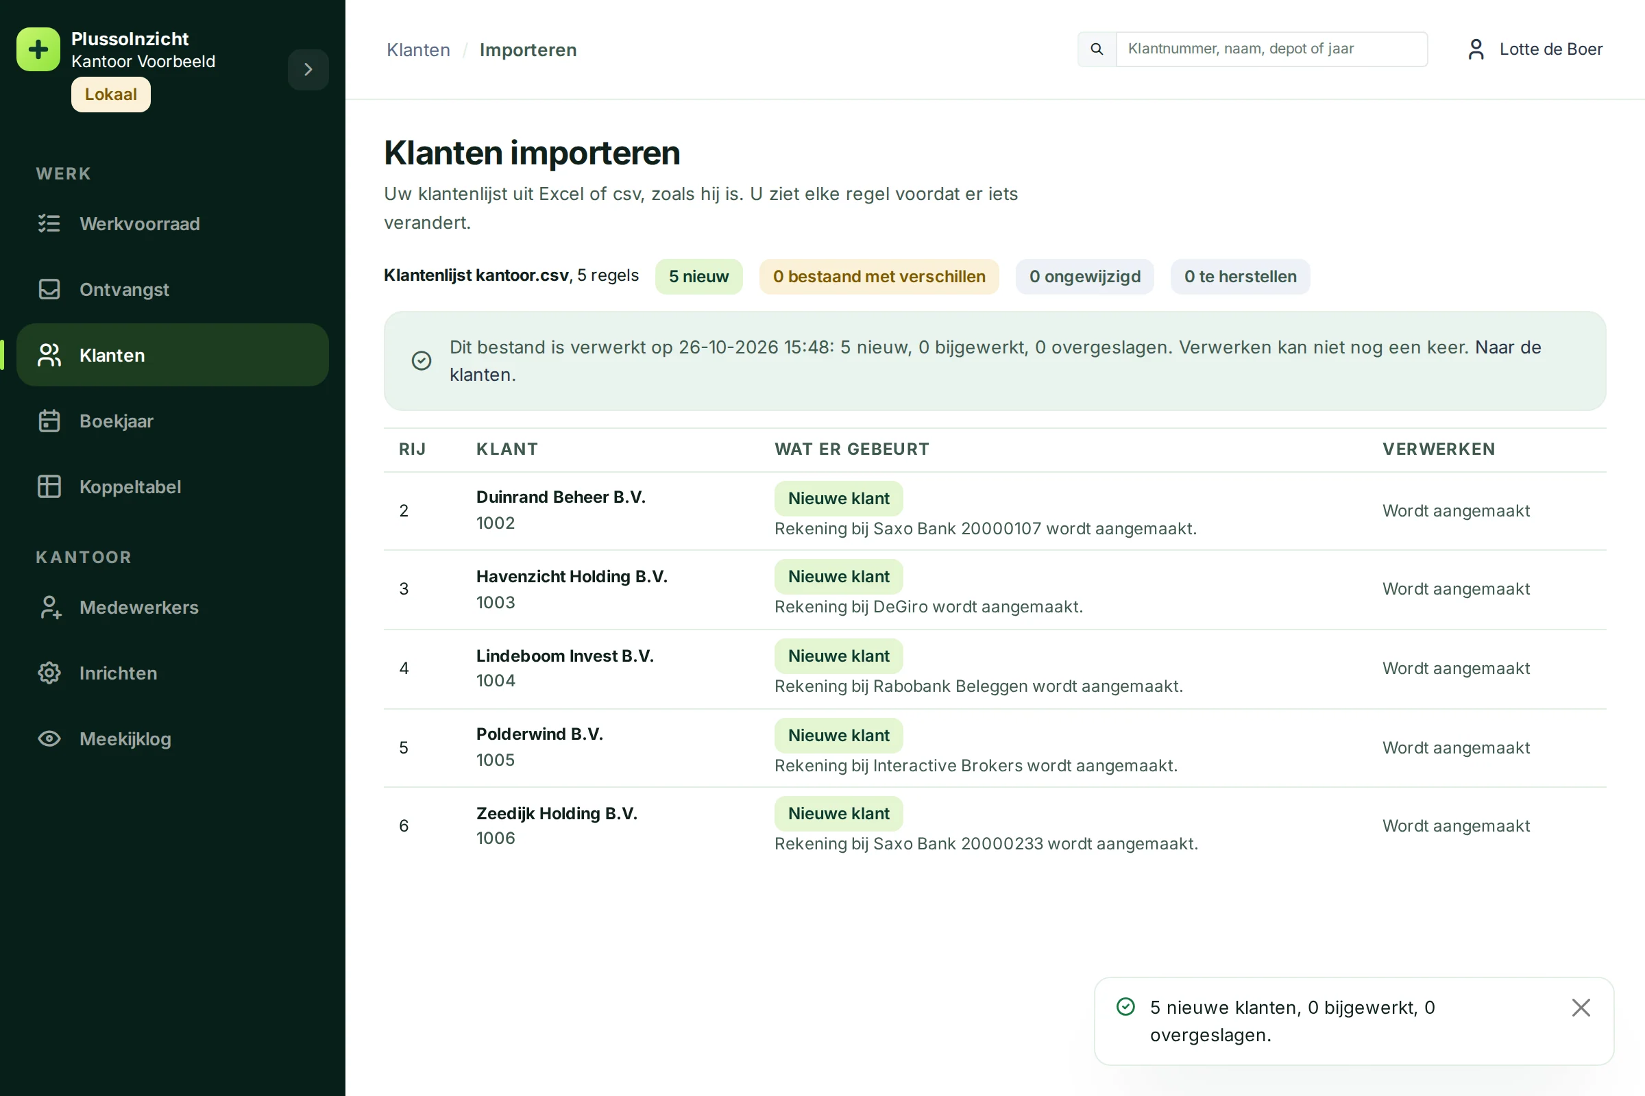
Task: Click Lindeboom Invest B.V. client name
Action: 565,656
